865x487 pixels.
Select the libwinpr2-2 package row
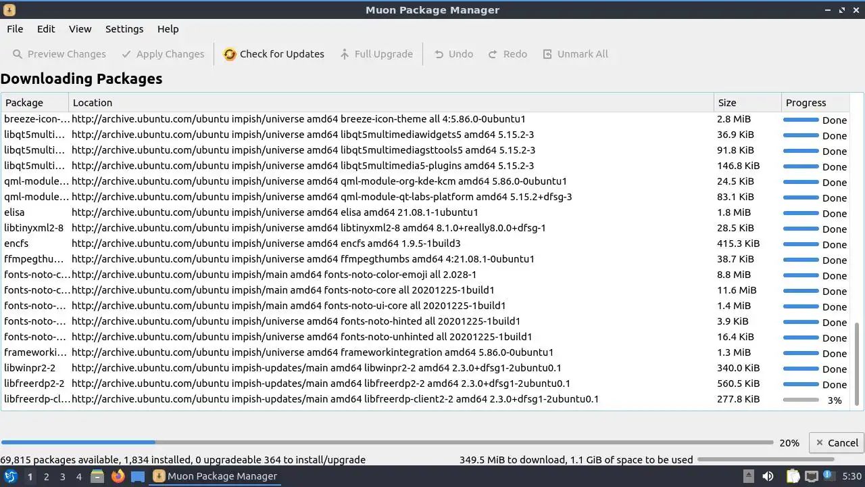click(425, 368)
